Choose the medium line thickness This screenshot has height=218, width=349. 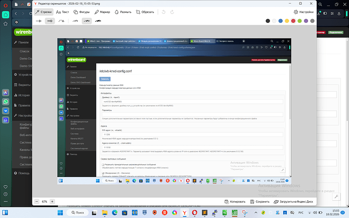click(x=87, y=21)
